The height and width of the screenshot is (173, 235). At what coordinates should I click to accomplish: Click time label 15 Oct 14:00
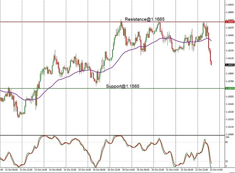click(x=84, y=170)
